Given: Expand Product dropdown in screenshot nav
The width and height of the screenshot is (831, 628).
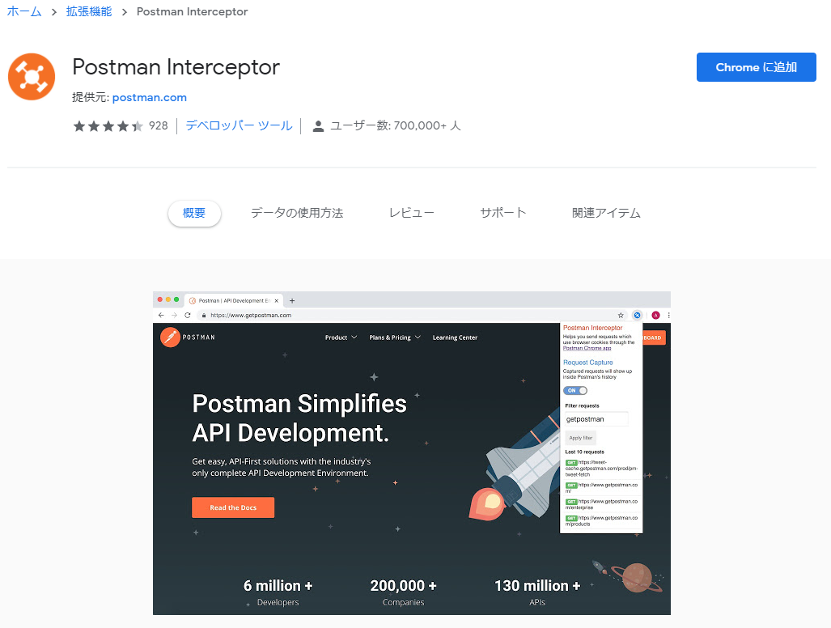Looking at the screenshot, I should 341,337.
